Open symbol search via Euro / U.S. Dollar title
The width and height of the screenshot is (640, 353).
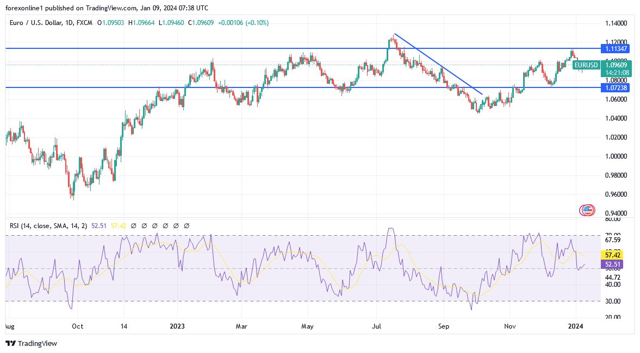[x=36, y=23]
